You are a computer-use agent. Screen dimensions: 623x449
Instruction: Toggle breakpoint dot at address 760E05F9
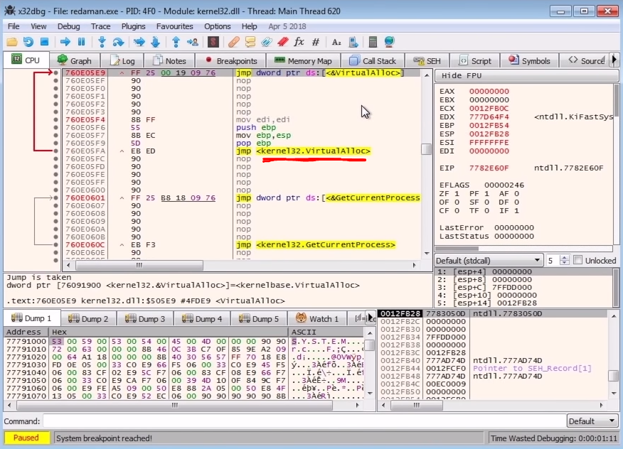[56, 143]
